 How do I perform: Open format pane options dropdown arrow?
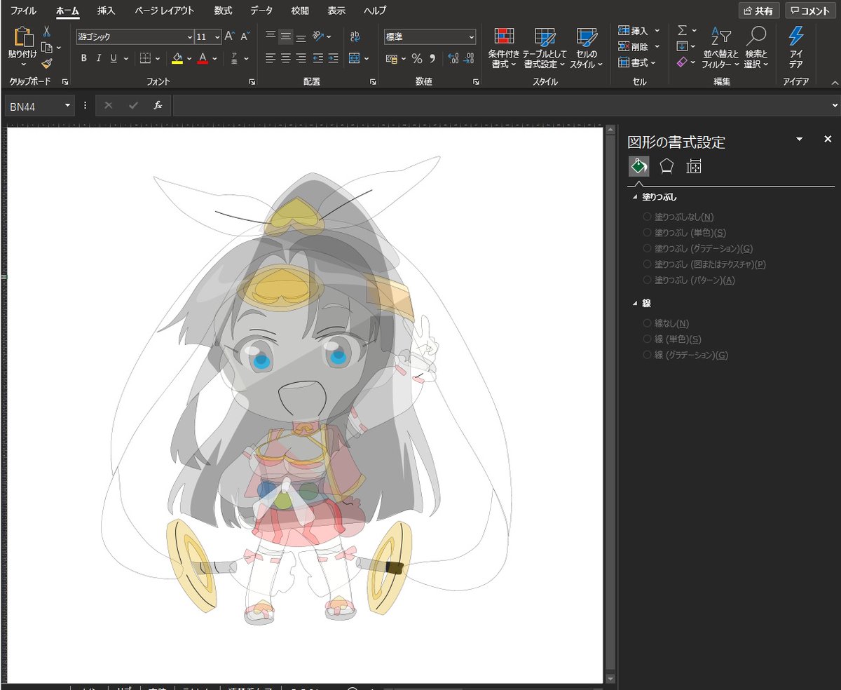click(x=800, y=140)
